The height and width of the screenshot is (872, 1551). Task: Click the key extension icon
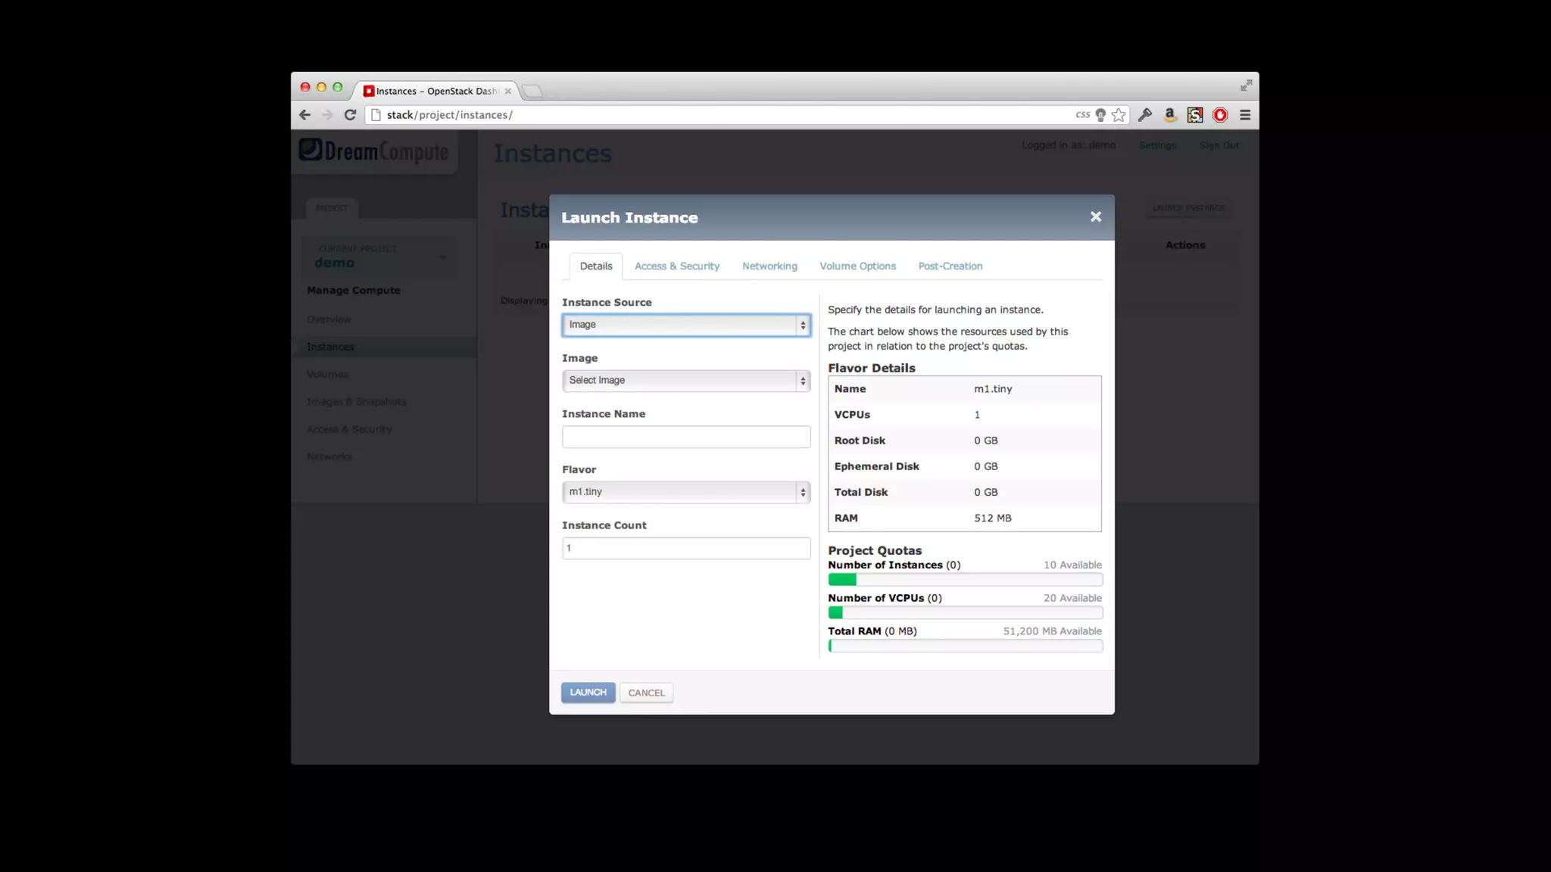1145,115
